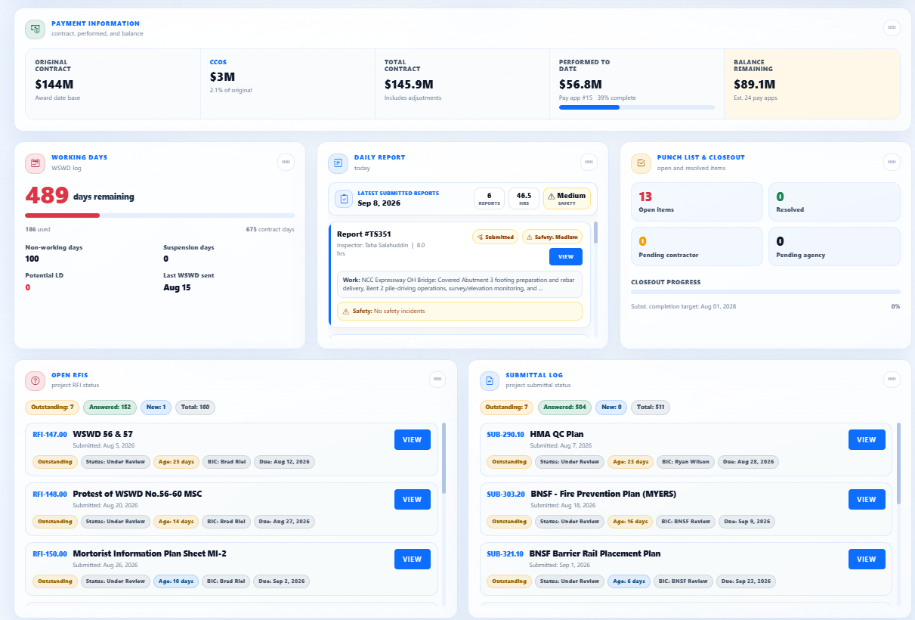Show RFIs Total: 160
This screenshot has width=915, height=620.
195,408
